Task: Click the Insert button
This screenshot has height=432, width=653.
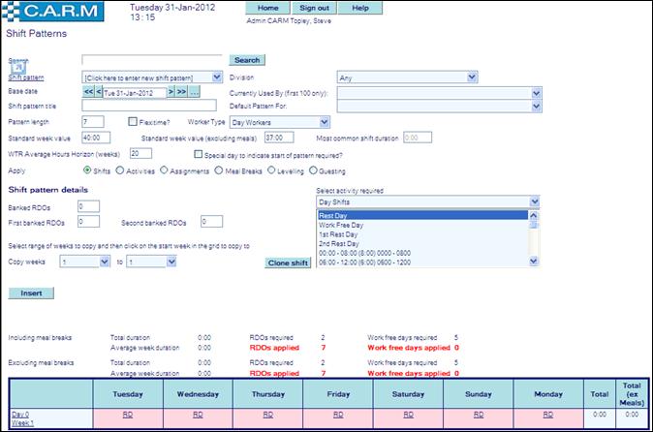Action: pyautogui.click(x=32, y=293)
